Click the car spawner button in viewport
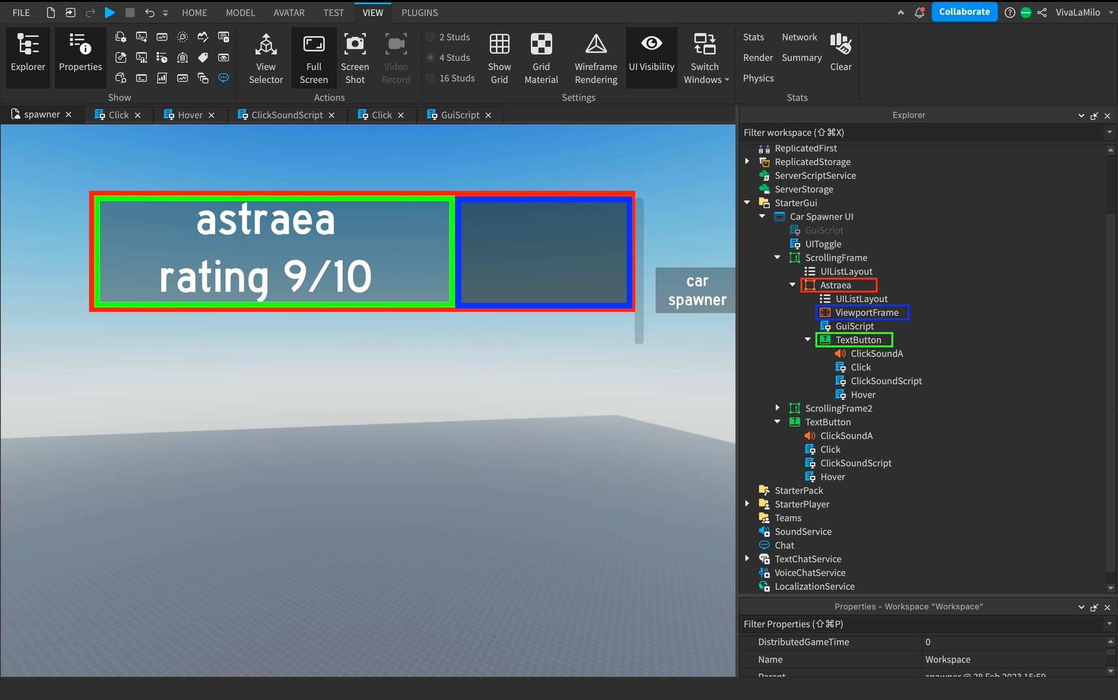 click(x=696, y=290)
